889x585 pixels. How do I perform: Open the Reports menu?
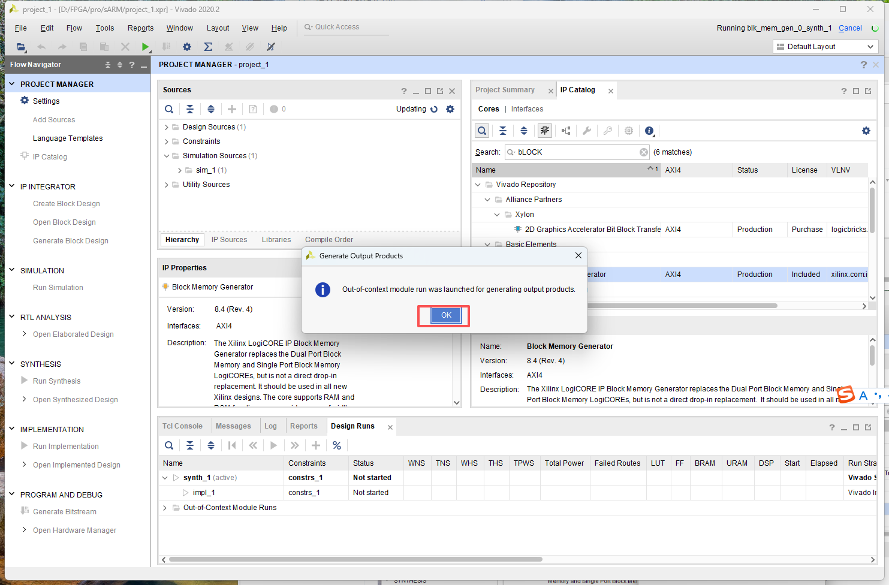point(140,28)
